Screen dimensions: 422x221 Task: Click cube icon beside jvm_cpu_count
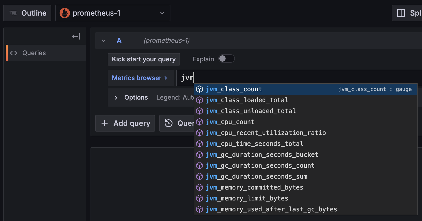200,122
